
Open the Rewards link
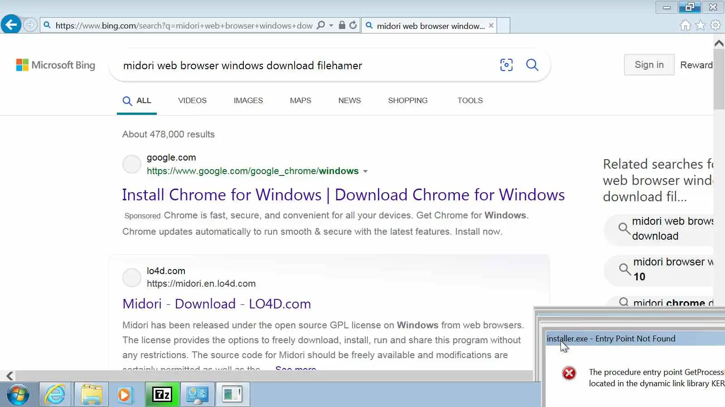click(x=696, y=65)
